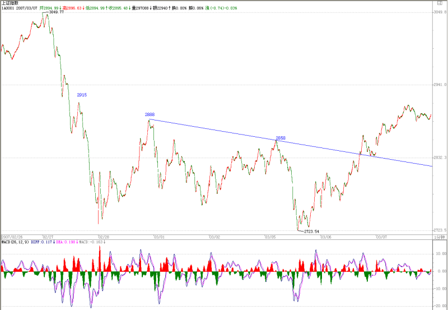Click the 2007/02/26 start date label
The width and height of the screenshot is (448, 310).
(12, 237)
